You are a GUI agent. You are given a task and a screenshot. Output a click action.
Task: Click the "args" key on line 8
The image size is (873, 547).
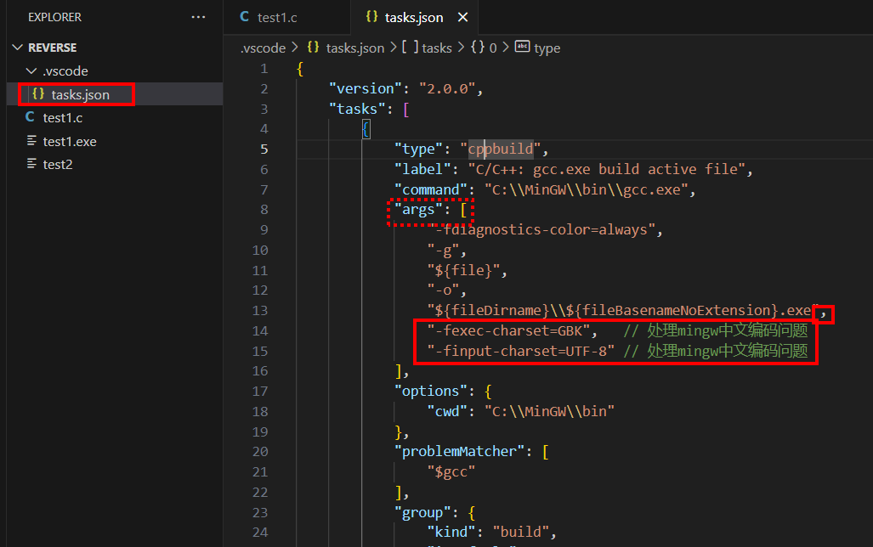[419, 210]
